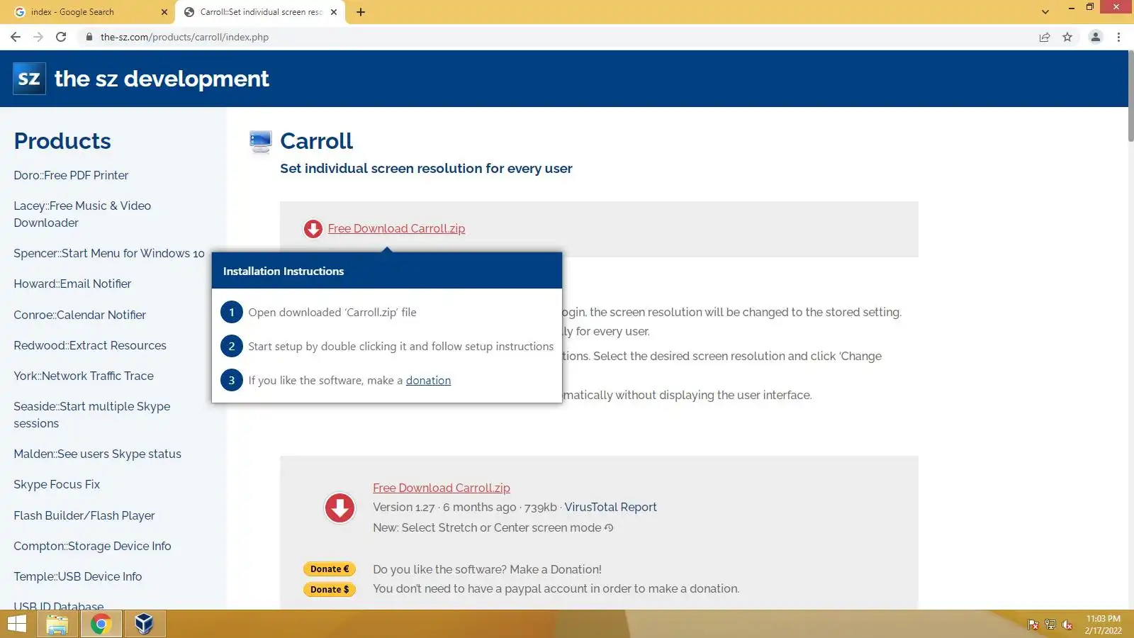Open Redwood::Extract Resources page
Viewport: 1134px width, 638px height.
(90, 345)
